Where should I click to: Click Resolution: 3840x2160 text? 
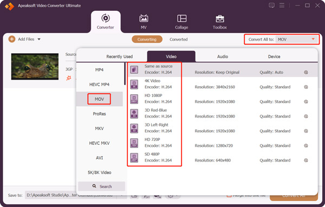click(214, 87)
